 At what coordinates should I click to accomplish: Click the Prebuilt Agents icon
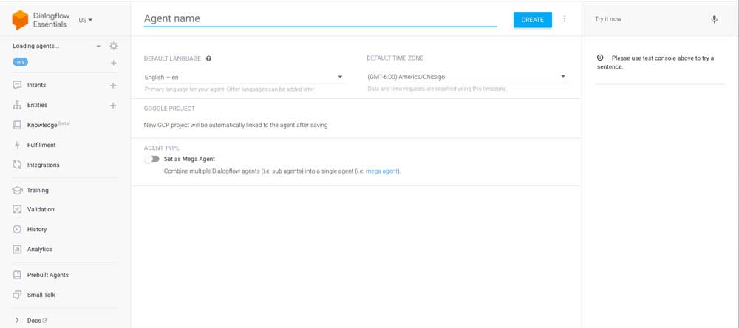tap(17, 275)
